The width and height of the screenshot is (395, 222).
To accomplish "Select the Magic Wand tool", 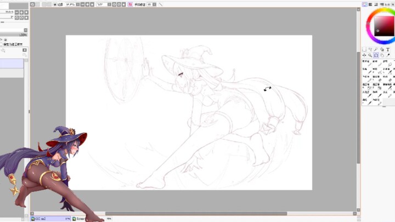I will 376,49.
